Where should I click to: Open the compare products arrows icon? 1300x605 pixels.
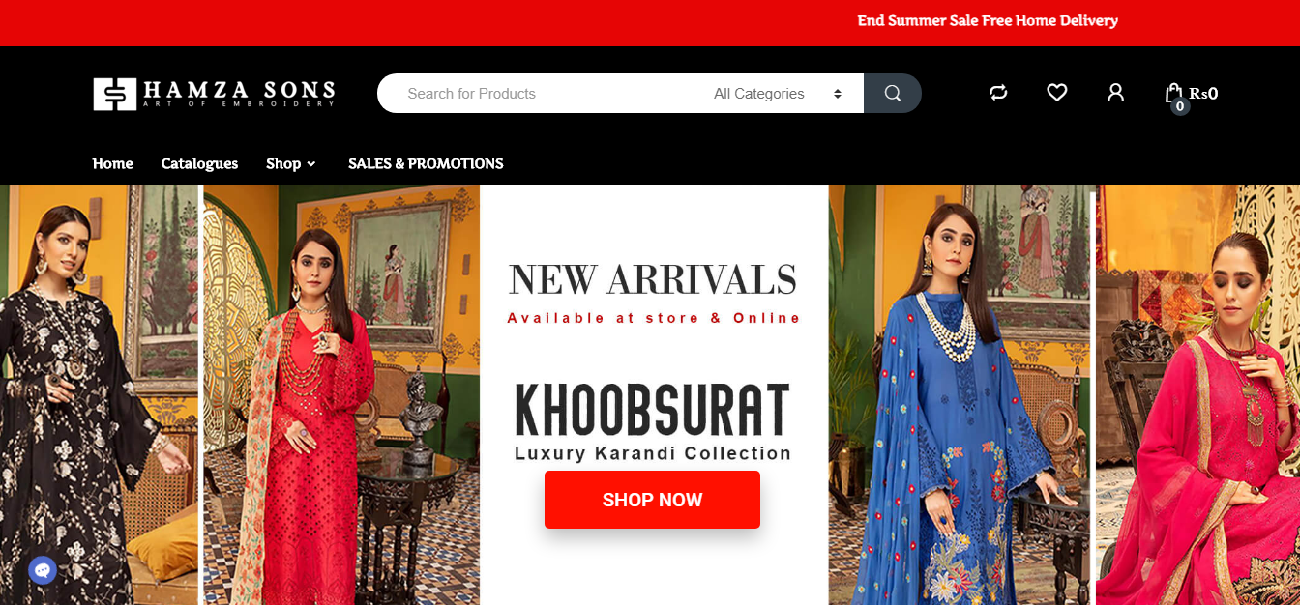[998, 93]
